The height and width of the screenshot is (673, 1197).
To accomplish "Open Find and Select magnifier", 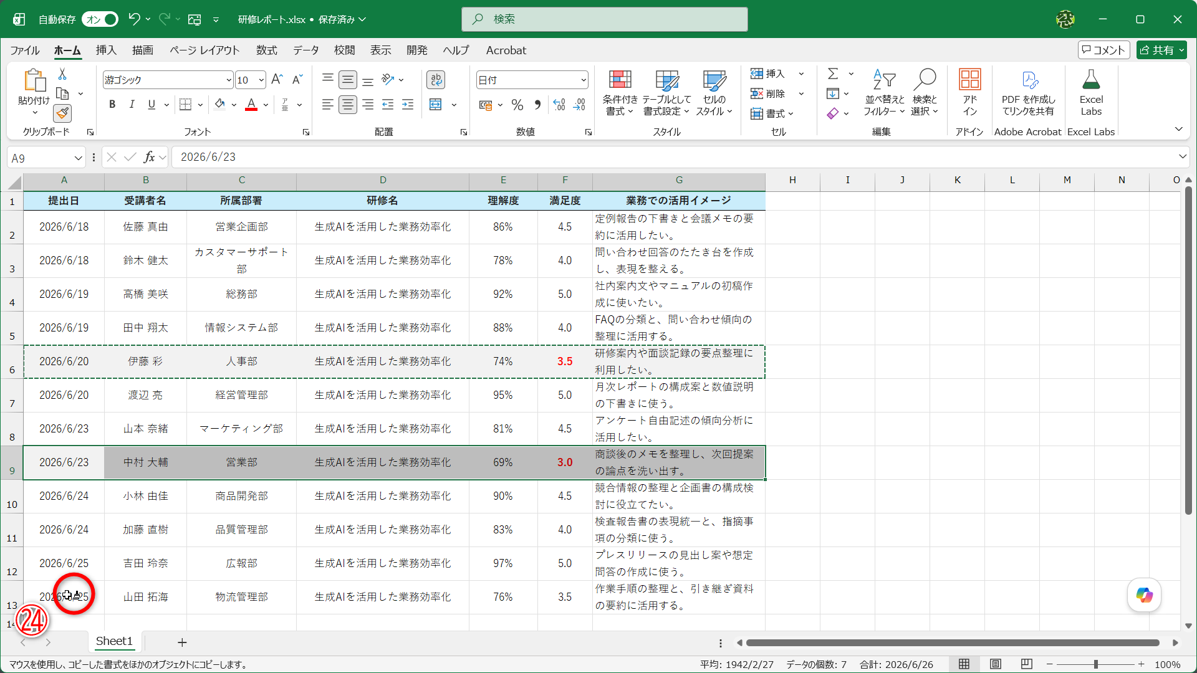I will coord(925,92).
